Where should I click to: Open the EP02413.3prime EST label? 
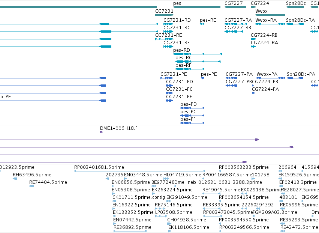pos(298,182)
